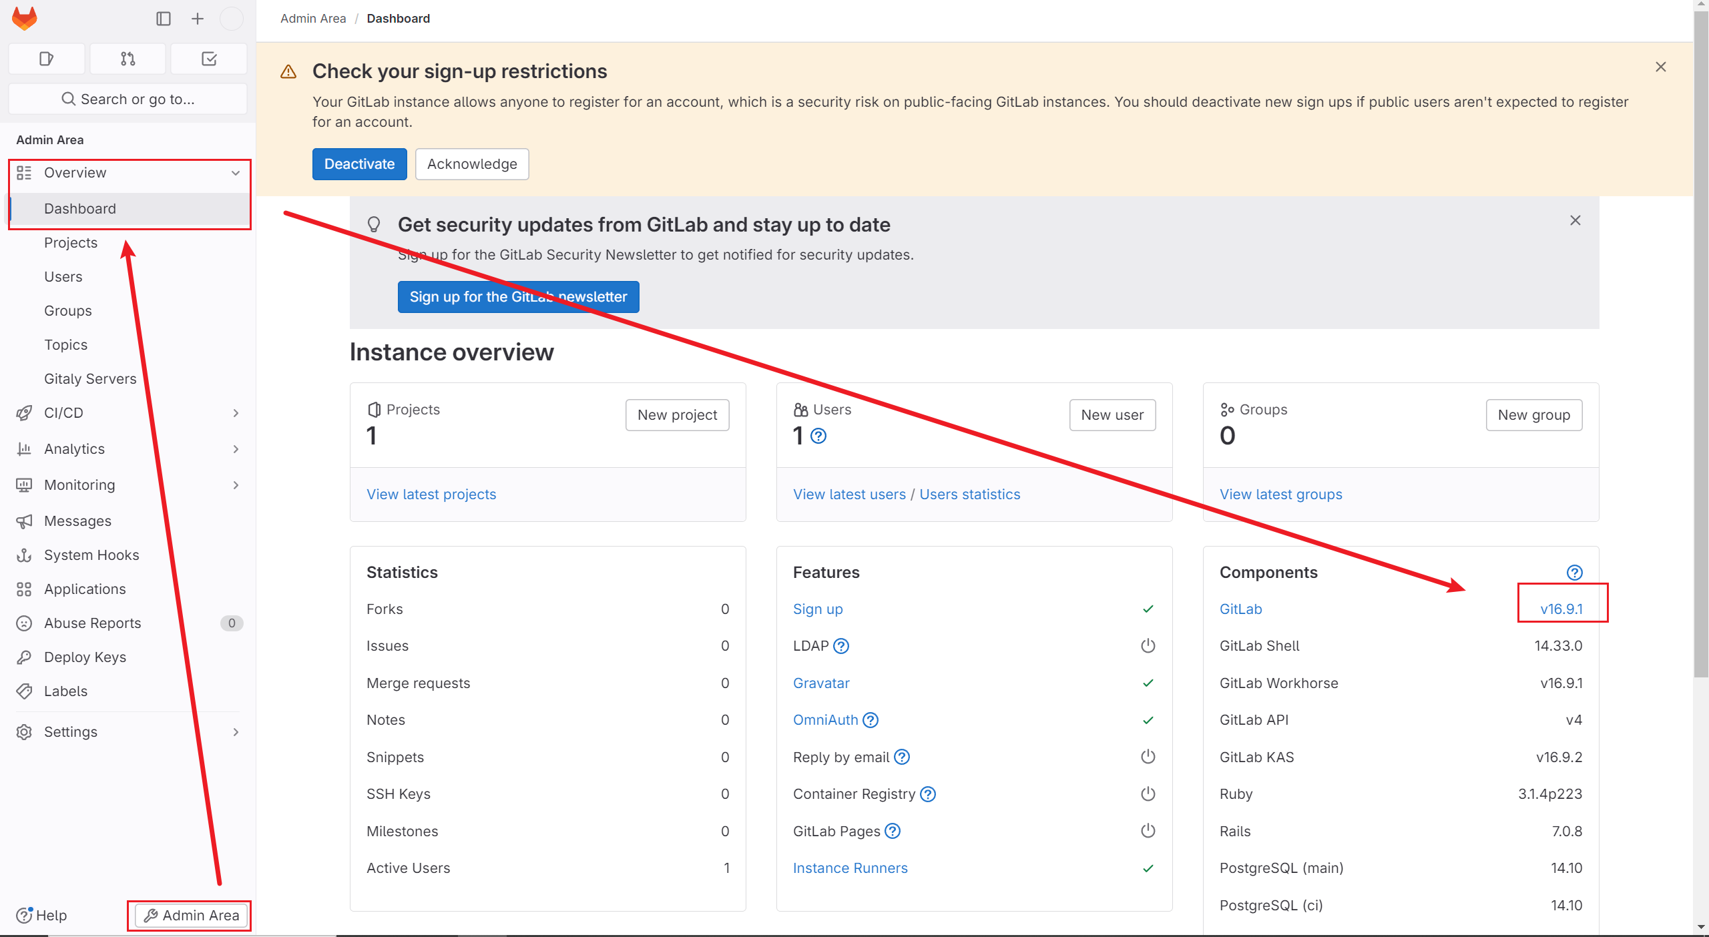Open the create new plus menu
The width and height of the screenshot is (1709, 937).
click(198, 19)
